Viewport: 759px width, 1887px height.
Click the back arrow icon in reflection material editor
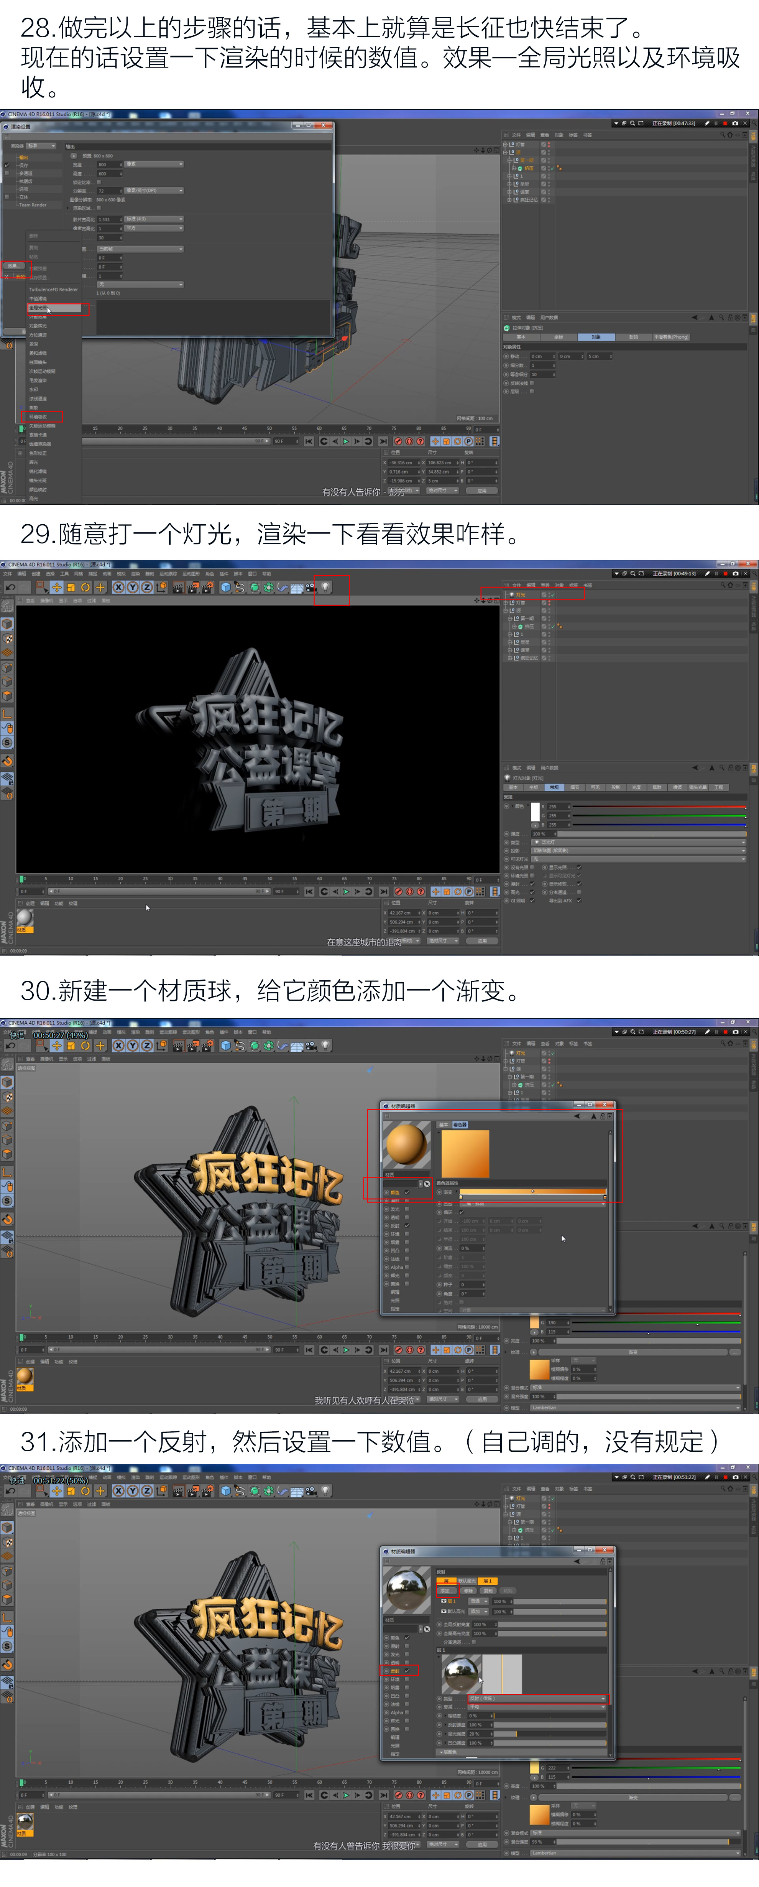[x=577, y=1561]
